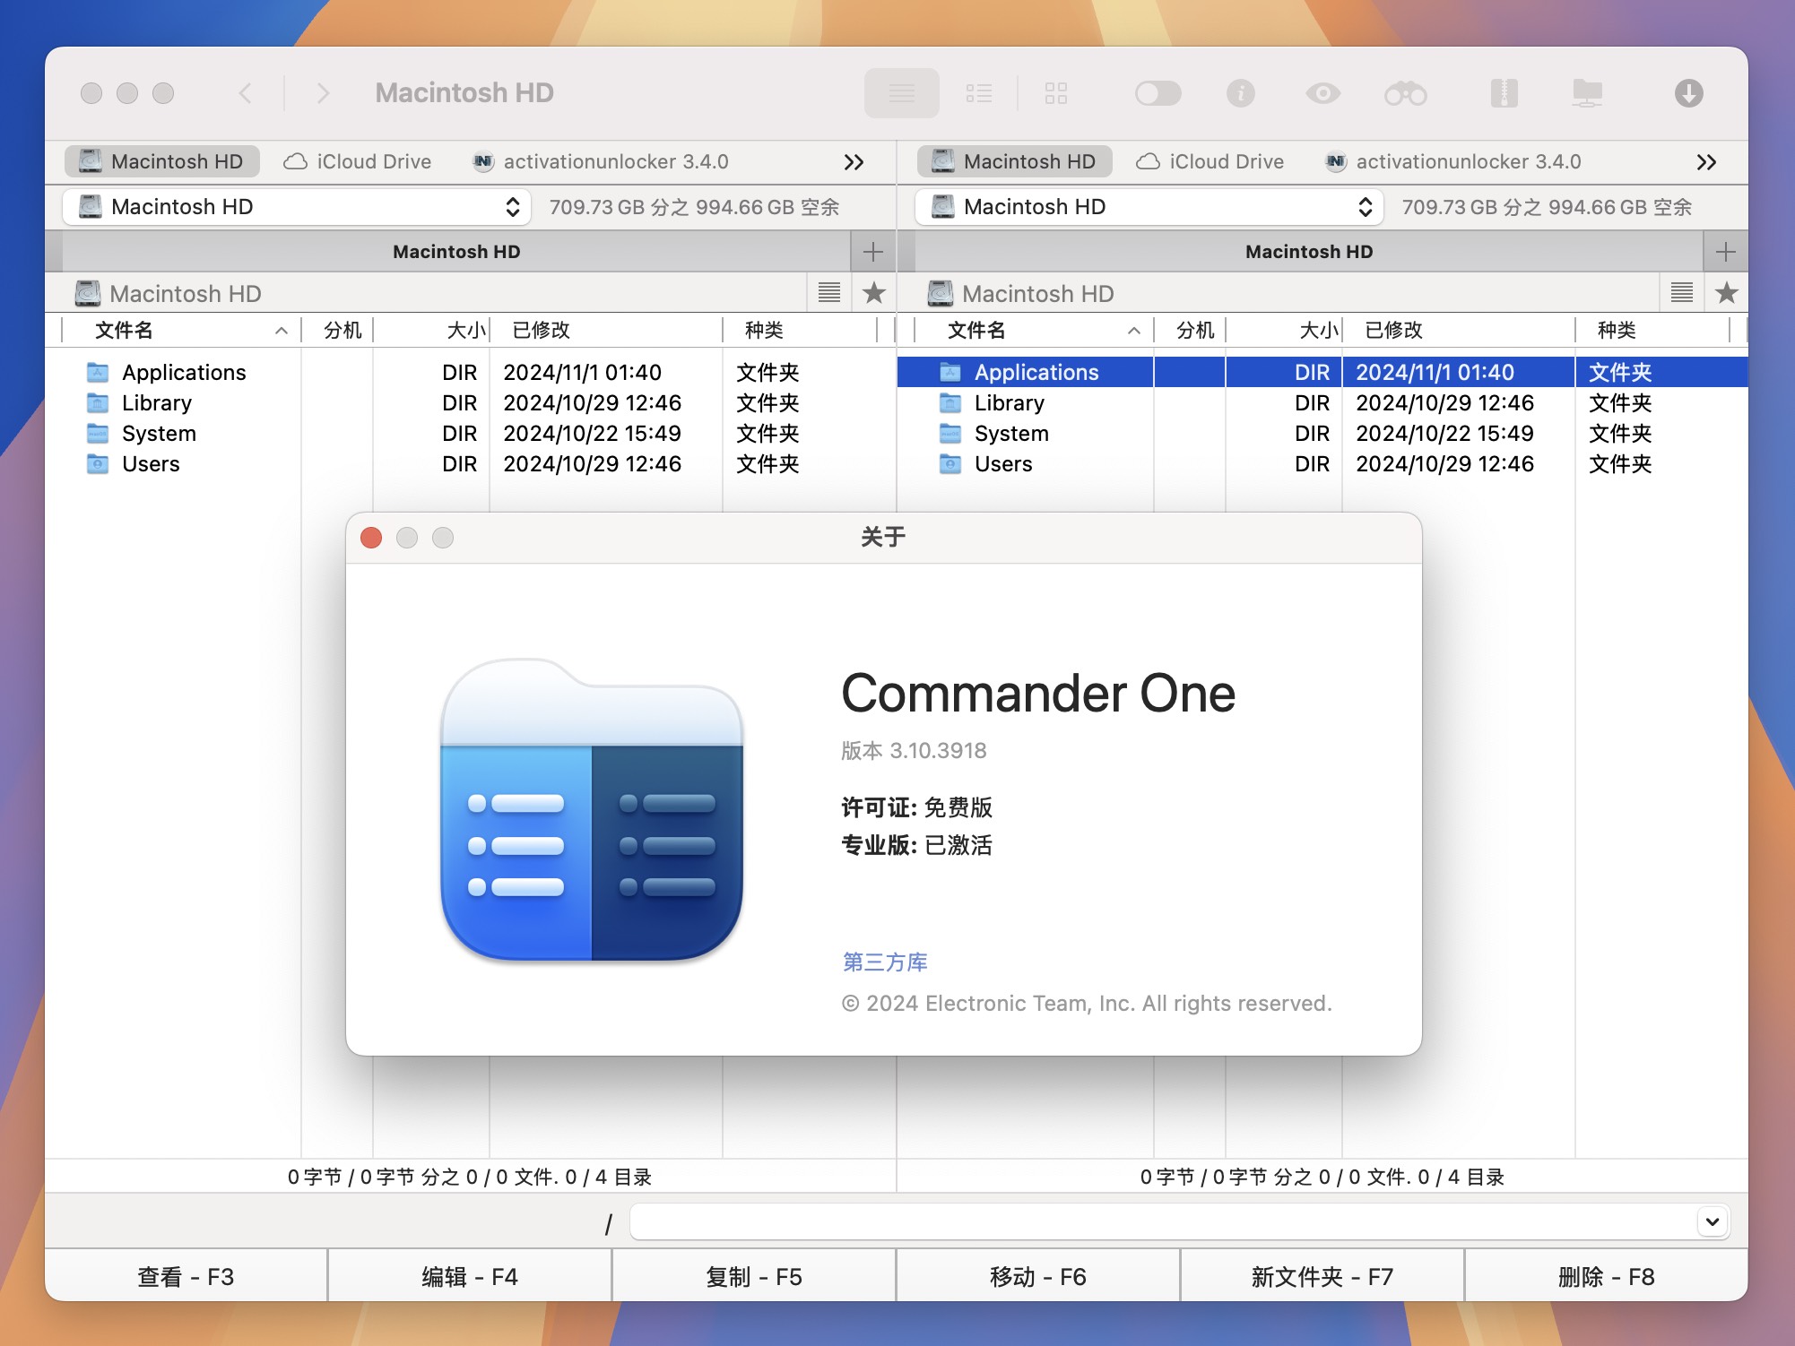Viewport: 1795px width, 1346px height.
Task: Click the archive compress icon
Action: tap(1504, 93)
